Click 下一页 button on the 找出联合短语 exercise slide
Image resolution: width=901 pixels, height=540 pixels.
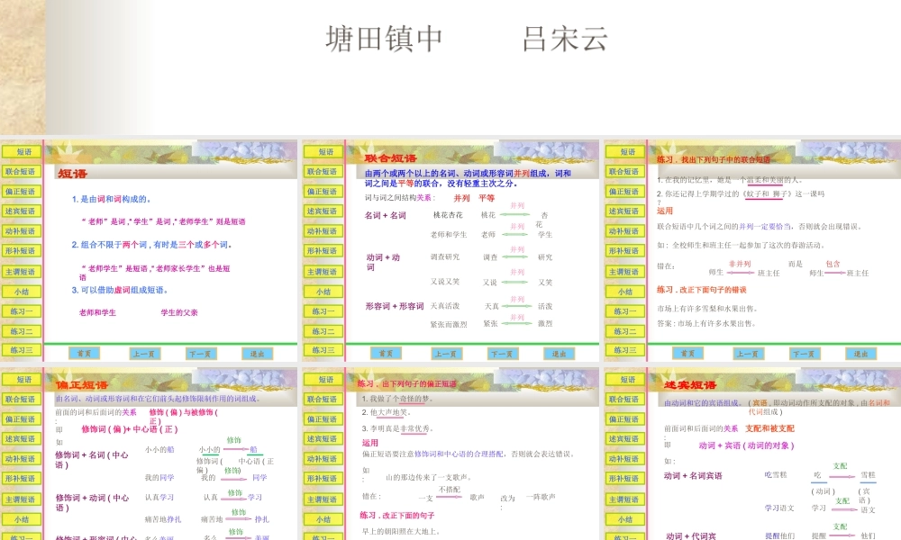805,354
